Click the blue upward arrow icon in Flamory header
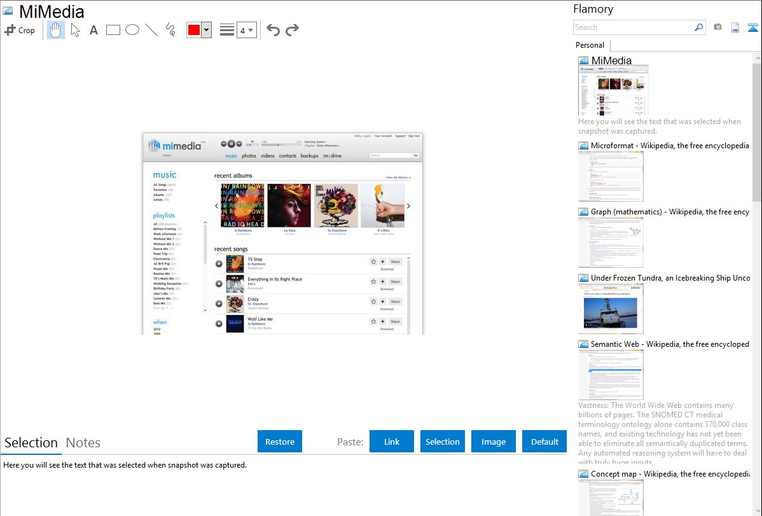This screenshot has width=762, height=516. 752,27
